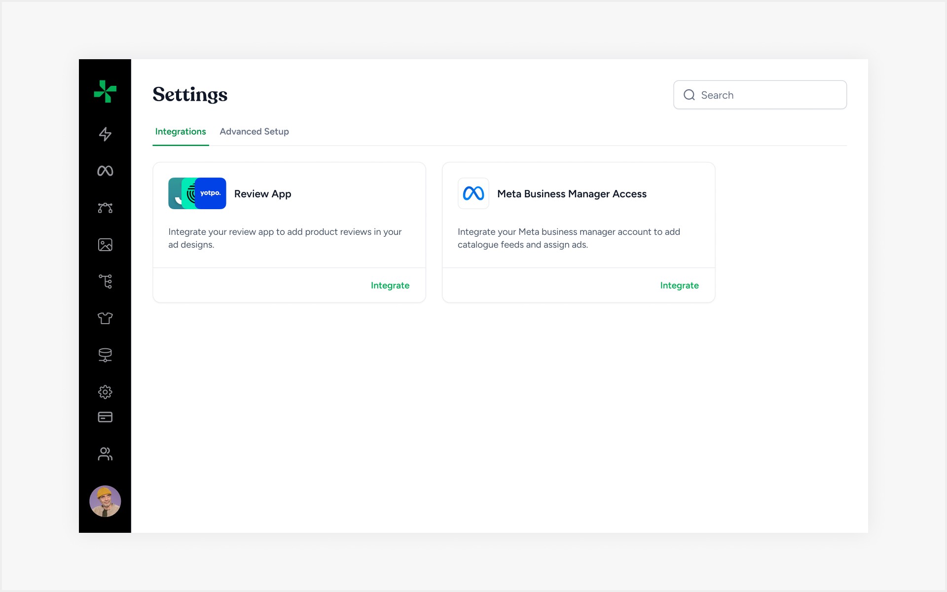
Task: Open the Meta infinity sidebar icon
Action: (105, 171)
